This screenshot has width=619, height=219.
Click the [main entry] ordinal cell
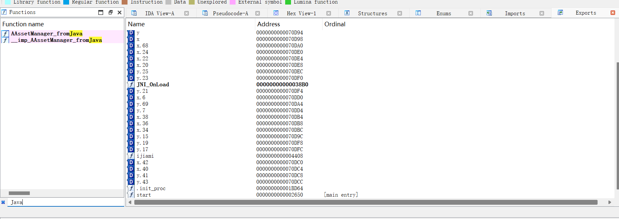(x=341, y=195)
